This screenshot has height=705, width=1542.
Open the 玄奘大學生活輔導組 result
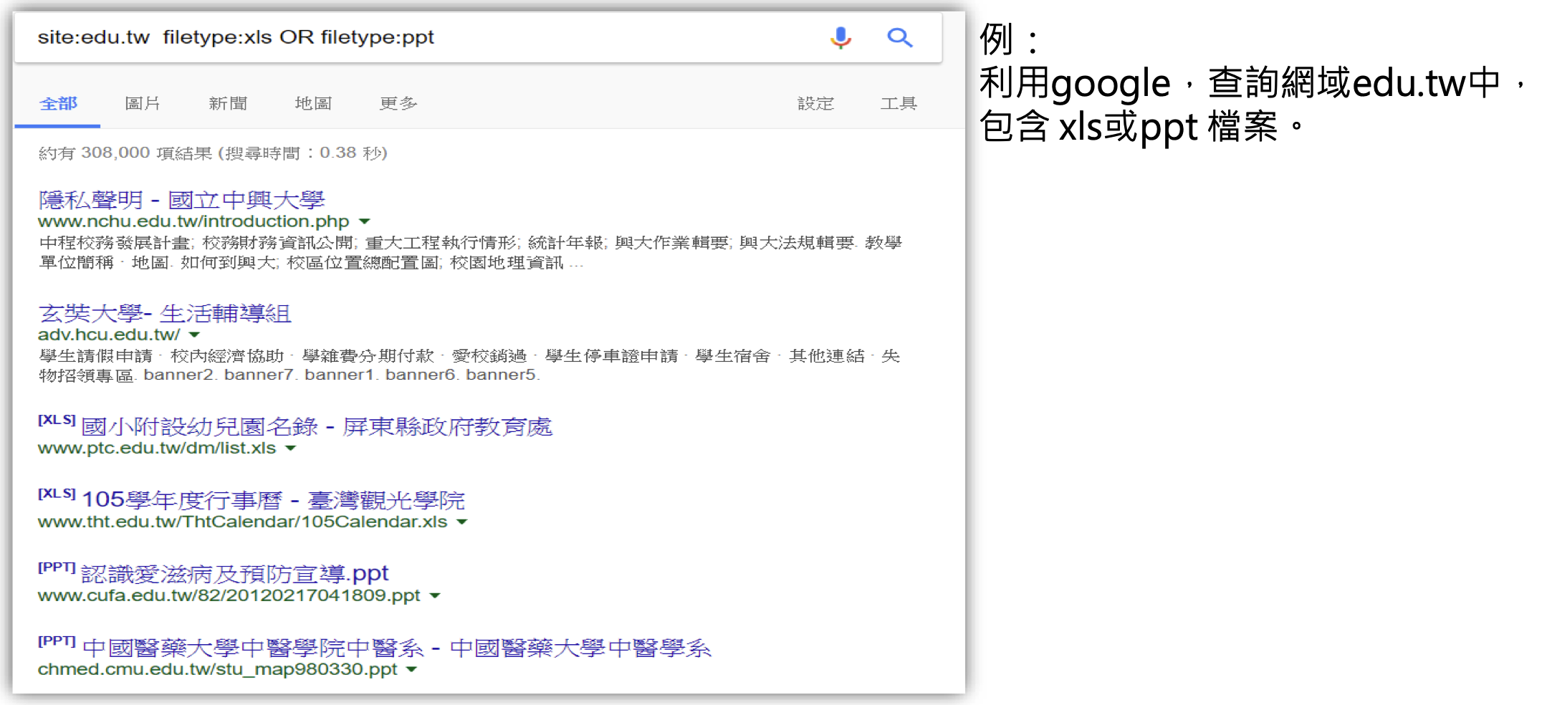pos(164,313)
